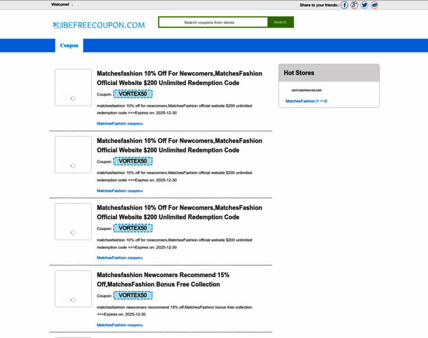Share the page on Google Plus
The height and width of the screenshot is (338, 428).
[x=354, y=5]
